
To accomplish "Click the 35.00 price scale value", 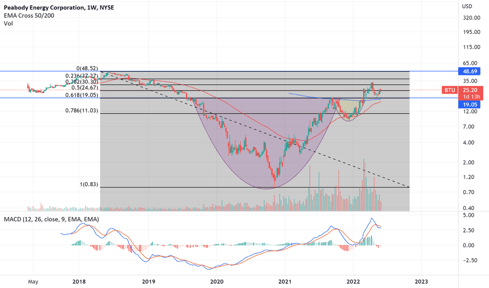I will (x=470, y=81).
